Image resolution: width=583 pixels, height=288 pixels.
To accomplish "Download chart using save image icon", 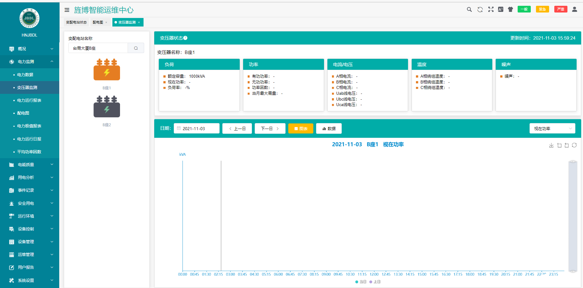I will pyautogui.click(x=551, y=145).
